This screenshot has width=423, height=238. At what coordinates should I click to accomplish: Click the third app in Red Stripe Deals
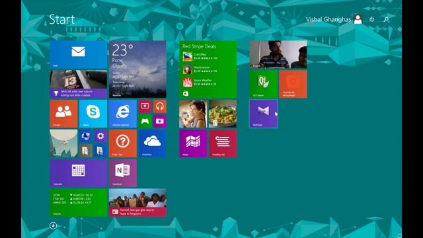(200, 82)
